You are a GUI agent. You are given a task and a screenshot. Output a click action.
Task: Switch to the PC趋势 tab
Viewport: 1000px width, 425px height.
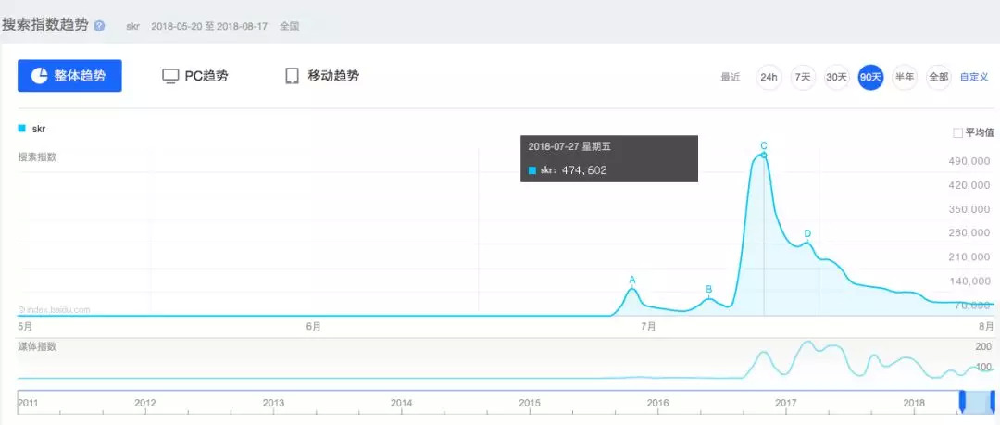click(x=195, y=76)
